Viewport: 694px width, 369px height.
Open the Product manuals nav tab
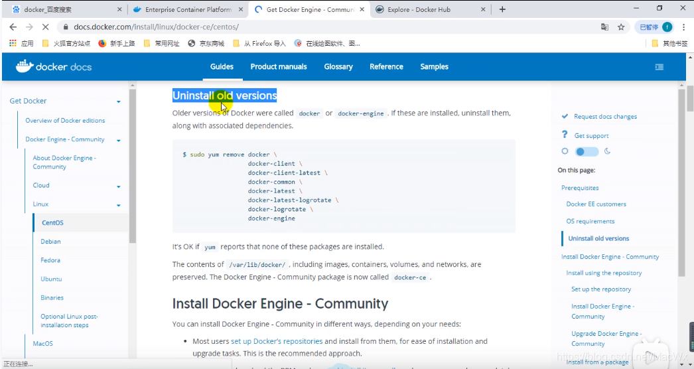coord(278,67)
